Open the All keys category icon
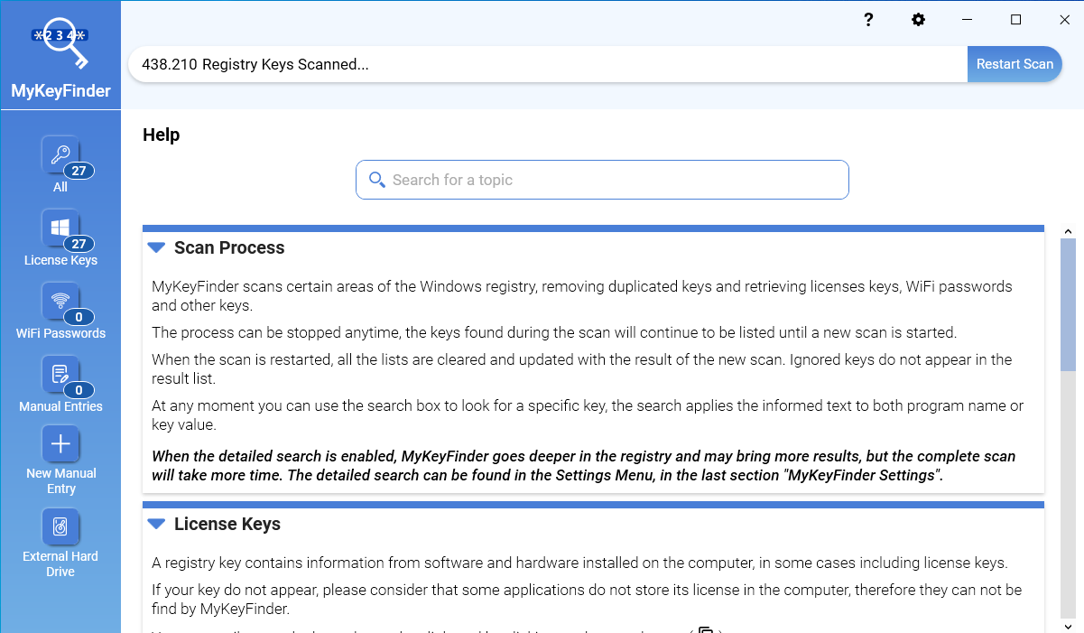The width and height of the screenshot is (1084, 633). [60, 154]
